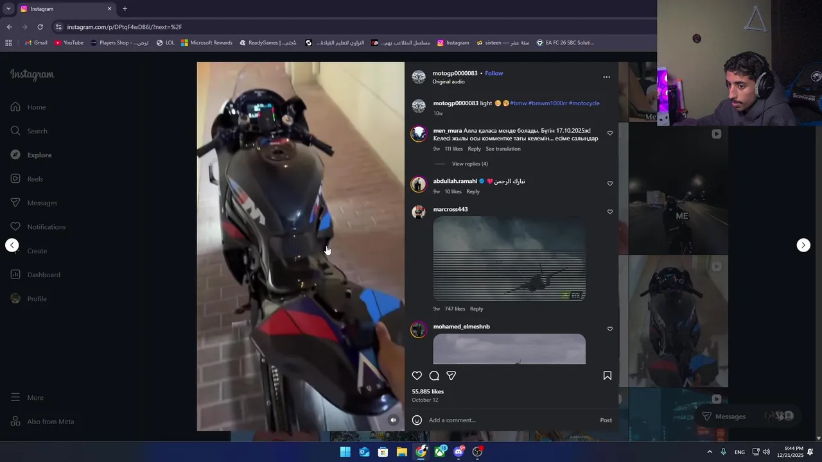Screen dimensions: 822x462
Task: Save the post with bookmark icon
Action: (608, 376)
